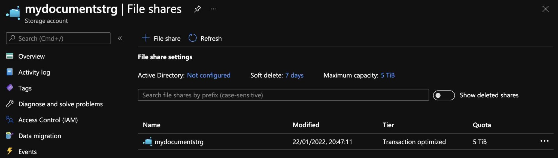Open the Active Directory Not configured link
This screenshot has width=558, height=158.
(x=209, y=75)
